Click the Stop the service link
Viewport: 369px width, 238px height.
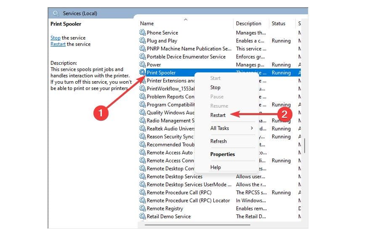click(55, 38)
